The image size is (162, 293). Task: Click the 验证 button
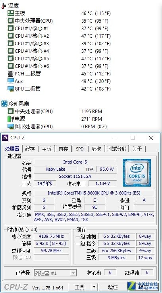coord(113,287)
